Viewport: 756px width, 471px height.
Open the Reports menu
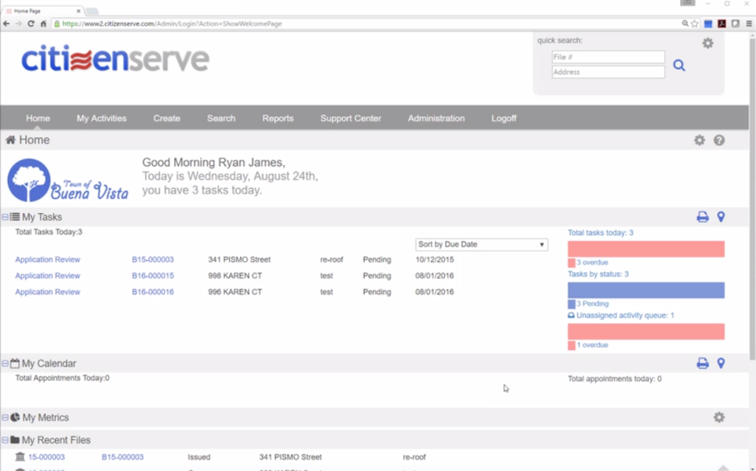click(278, 118)
